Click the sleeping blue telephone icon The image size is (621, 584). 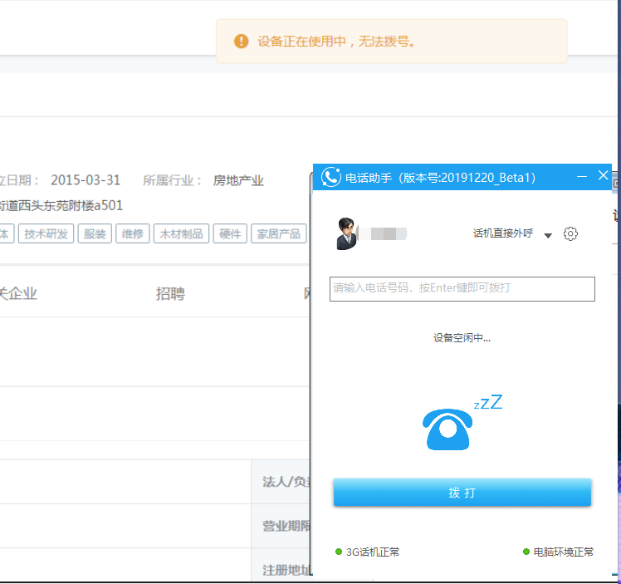pyautogui.click(x=448, y=429)
